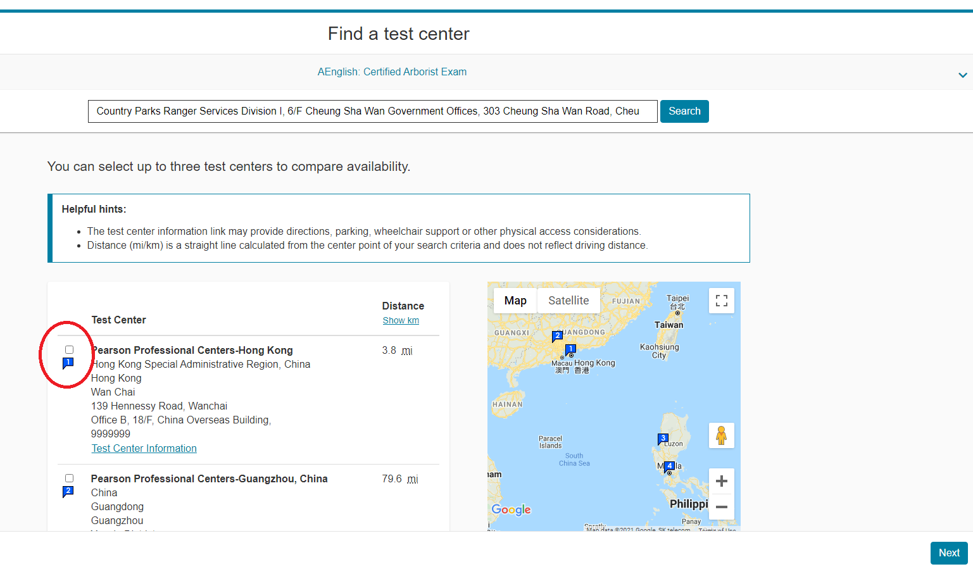Click map pin 4 near Manila
The width and height of the screenshot is (973, 569).
669,466
